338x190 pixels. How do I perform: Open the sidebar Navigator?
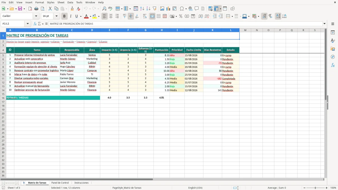333,57
